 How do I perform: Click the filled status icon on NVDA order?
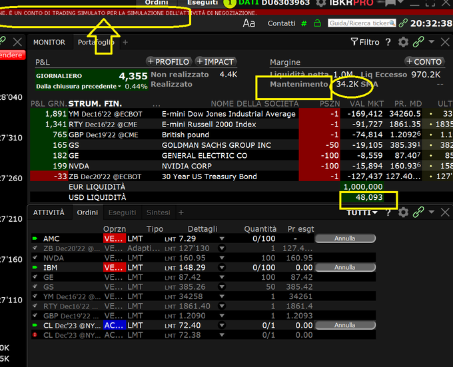(35, 258)
